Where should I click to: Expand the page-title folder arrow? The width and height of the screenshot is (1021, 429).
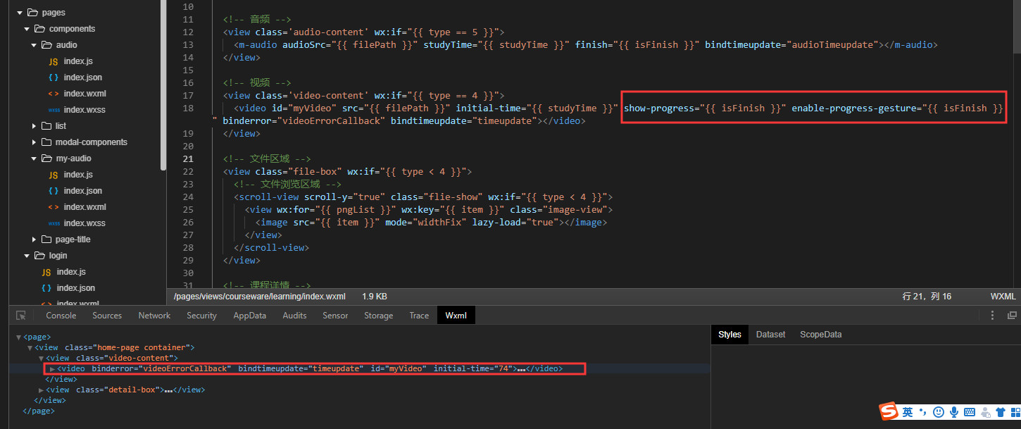click(x=34, y=240)
